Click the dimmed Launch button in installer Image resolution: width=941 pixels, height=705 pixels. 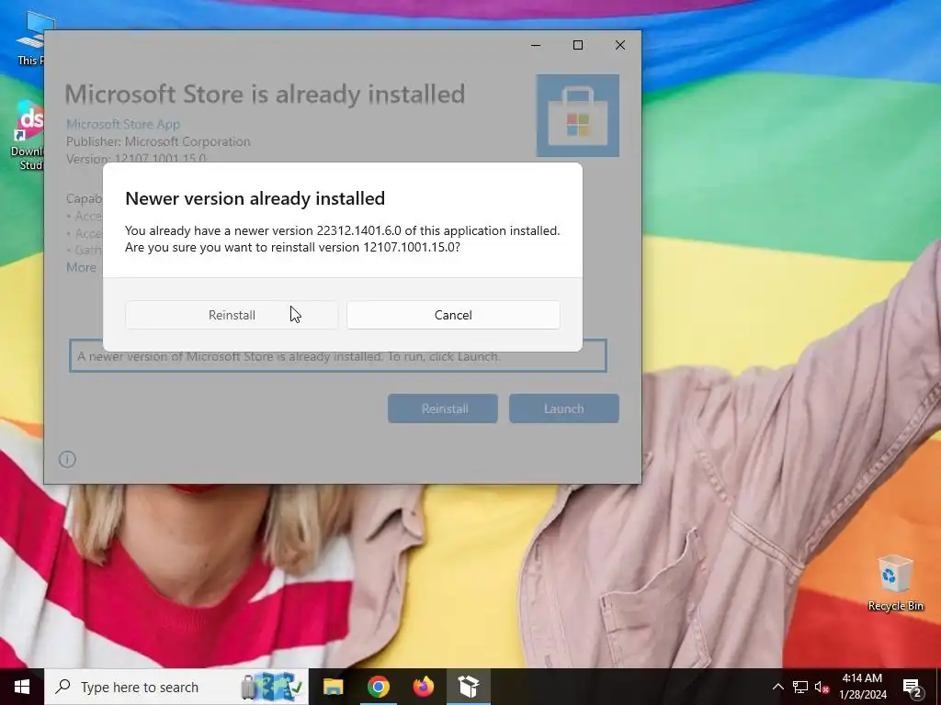click(x=563, y=408)
